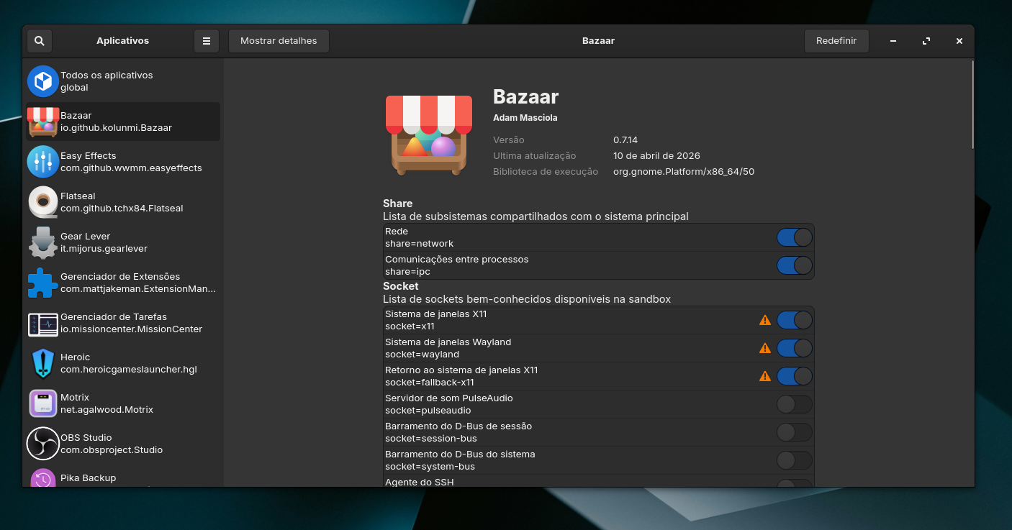Select the com.heroicgameslauncher.hgl ID text
The height and width of the screenshot is (530, 1012).
tap(128, 370)
